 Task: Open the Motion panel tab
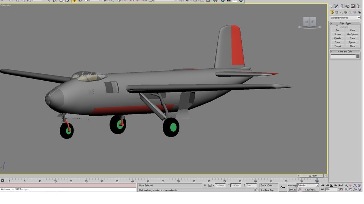347,7
